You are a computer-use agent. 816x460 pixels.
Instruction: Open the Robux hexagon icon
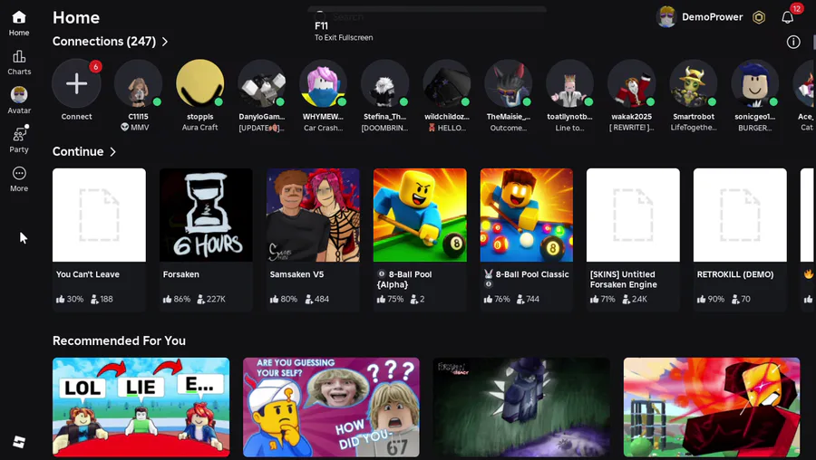pos(759,17)
